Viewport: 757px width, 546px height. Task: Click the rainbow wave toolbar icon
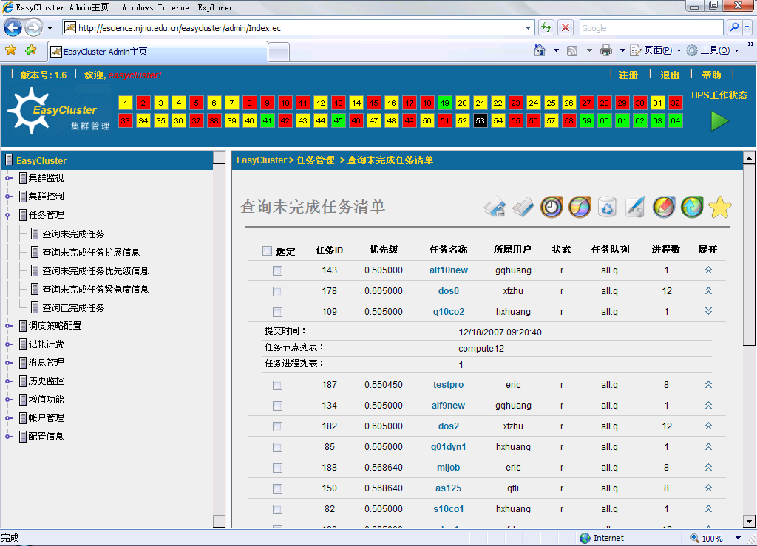pos(580,207)
